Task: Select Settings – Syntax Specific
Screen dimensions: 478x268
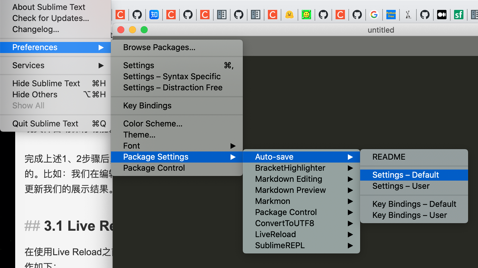Action: click(x=172, y=76)
